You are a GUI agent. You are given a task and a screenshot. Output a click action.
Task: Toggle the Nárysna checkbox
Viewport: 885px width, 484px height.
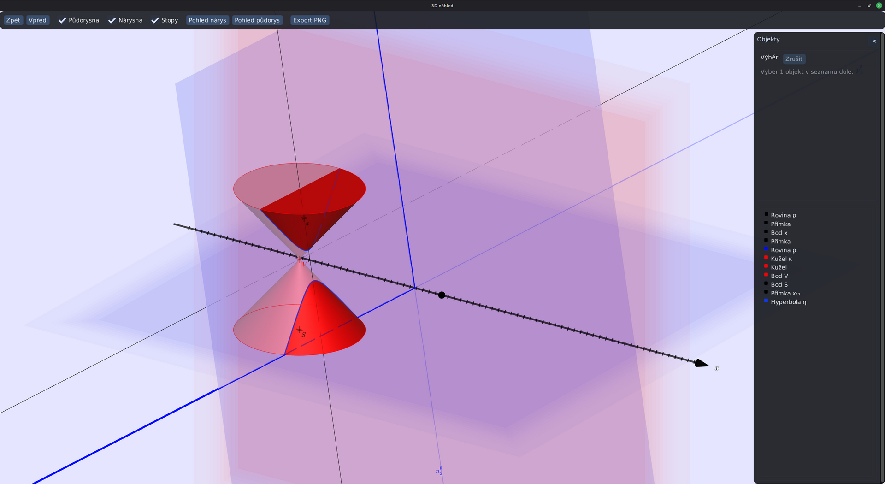[x=125, y=20]
